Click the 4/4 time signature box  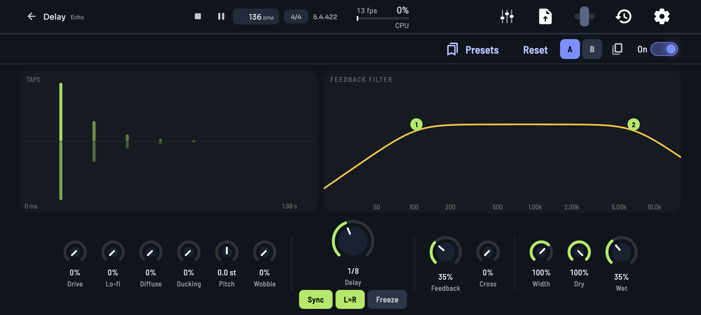pyautogui.click(x=296, y=17)
